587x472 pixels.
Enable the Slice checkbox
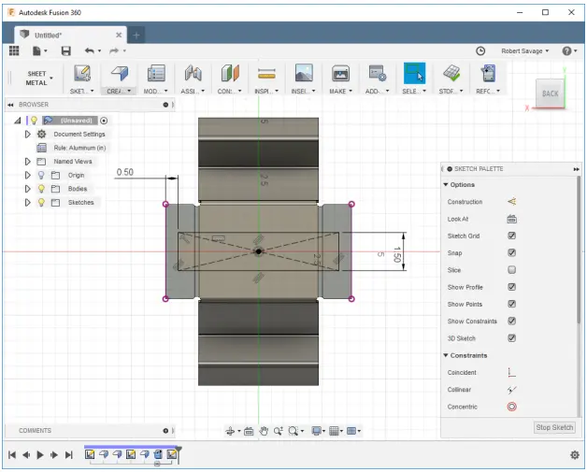coord(511,270)
